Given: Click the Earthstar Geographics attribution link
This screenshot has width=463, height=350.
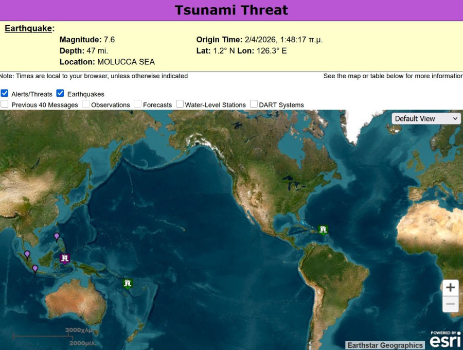Looking at the screenshot, I should 385,345.
